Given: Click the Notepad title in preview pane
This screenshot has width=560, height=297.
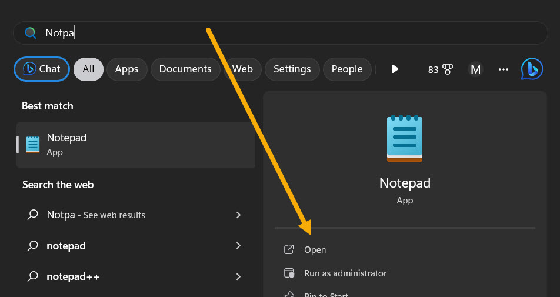Looking at the screenshot, I should pos(405,183).
